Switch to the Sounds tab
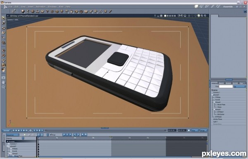248x159 pixels. click(x=235, y=83)
